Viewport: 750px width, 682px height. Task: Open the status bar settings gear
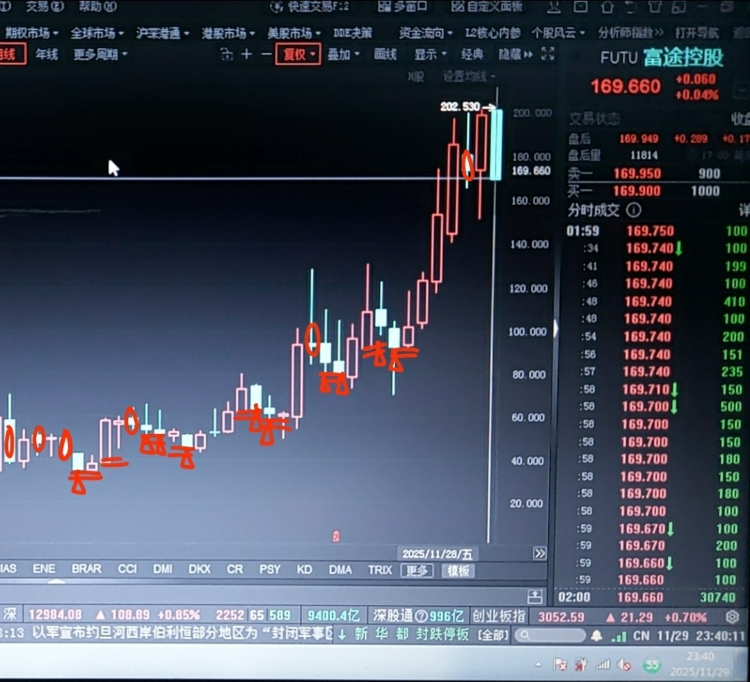(x=733, y=617)
